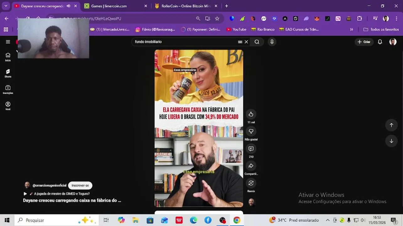Open the 'EAD Cursos de Trân...' bookmark

[x=299, y=30]
